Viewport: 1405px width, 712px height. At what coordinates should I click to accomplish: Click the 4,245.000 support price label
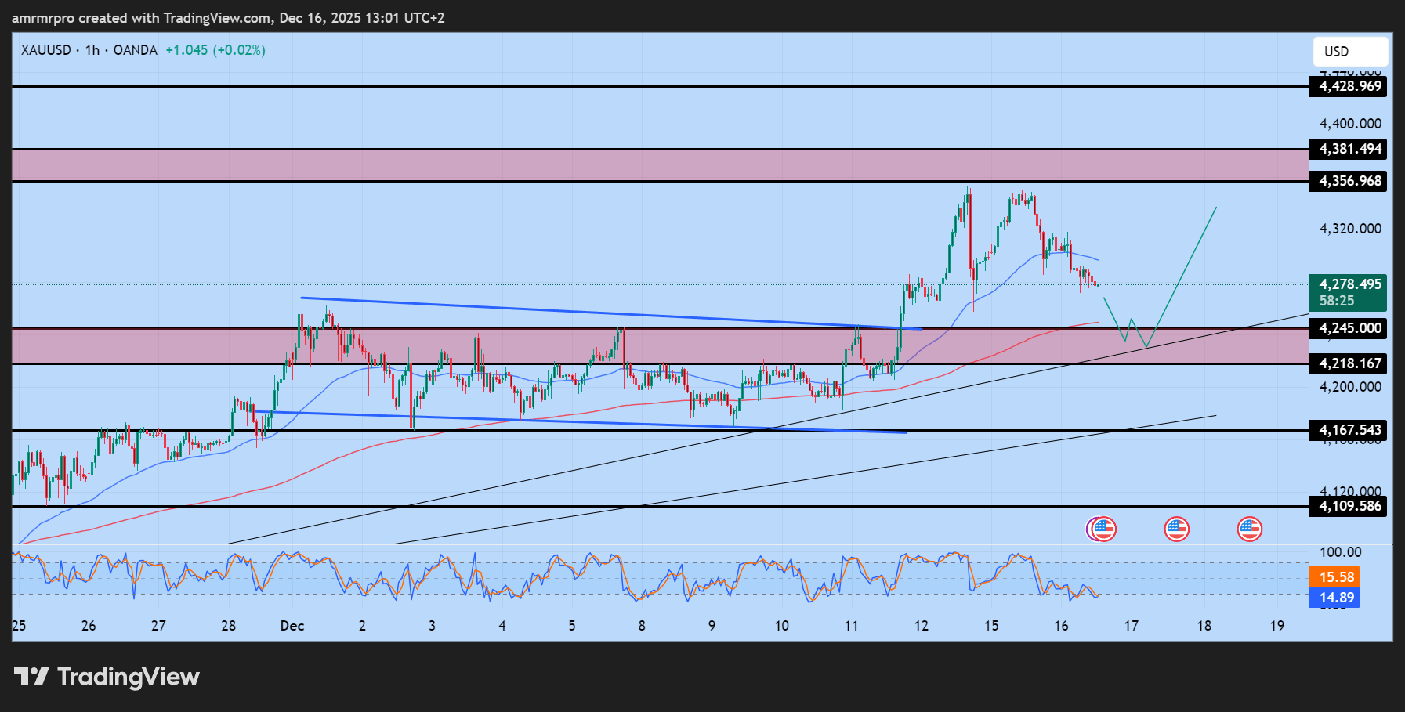[x=1348, y=328]
